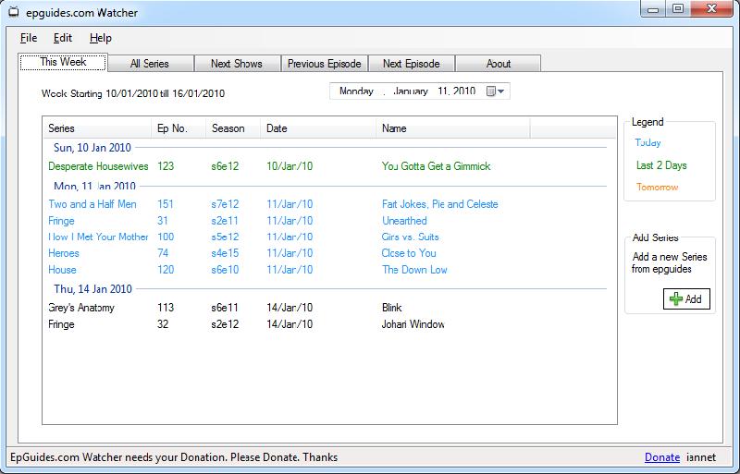Click the Tomorrow legend label

click(657, 188)
